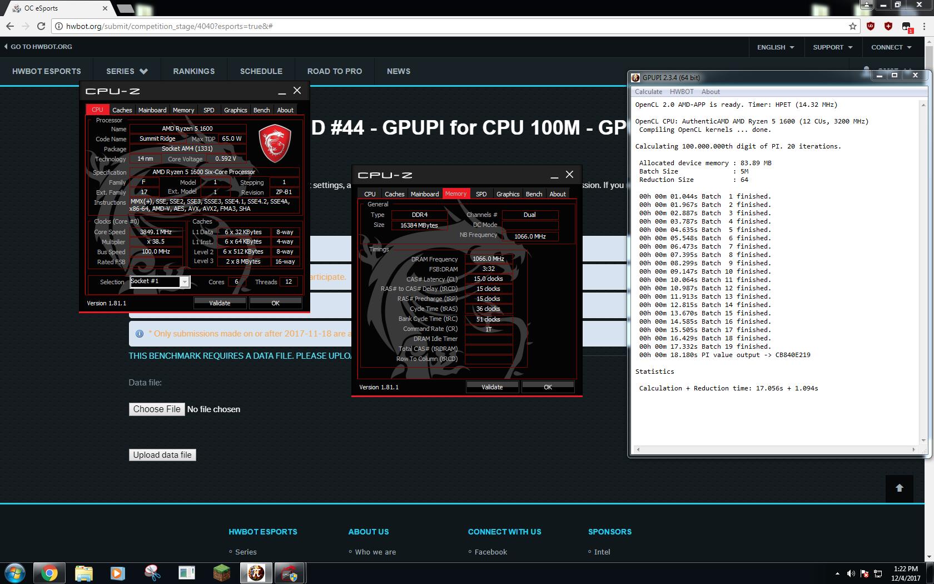Click GO TO HWBOT.ORG link
The width and height of the screenshot is (934, 584).
click(38, 47)
